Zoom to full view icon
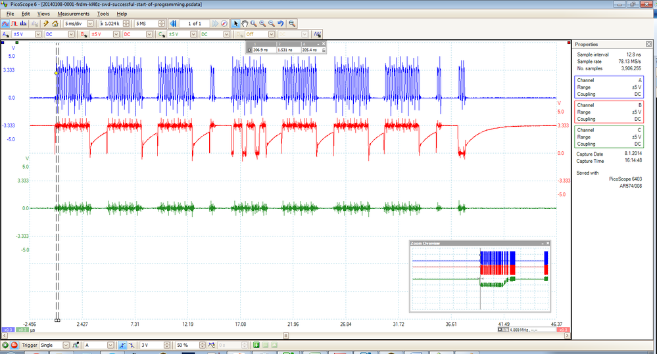 (291, 24)
